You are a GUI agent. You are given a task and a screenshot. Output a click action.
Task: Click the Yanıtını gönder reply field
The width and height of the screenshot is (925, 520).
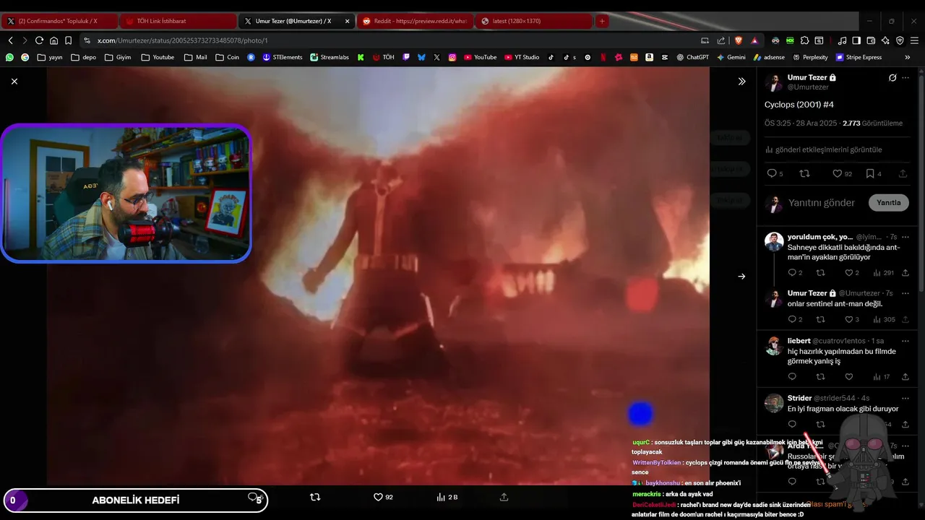pos(822,203)
